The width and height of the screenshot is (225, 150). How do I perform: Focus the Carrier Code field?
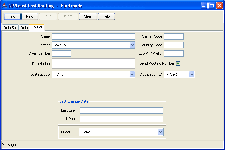(x=174, y=36)
